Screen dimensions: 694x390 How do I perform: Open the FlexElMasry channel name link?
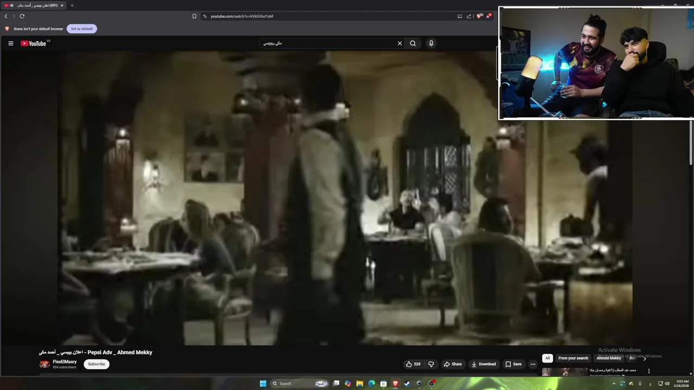pyautogui.click(x=65, y=361)
